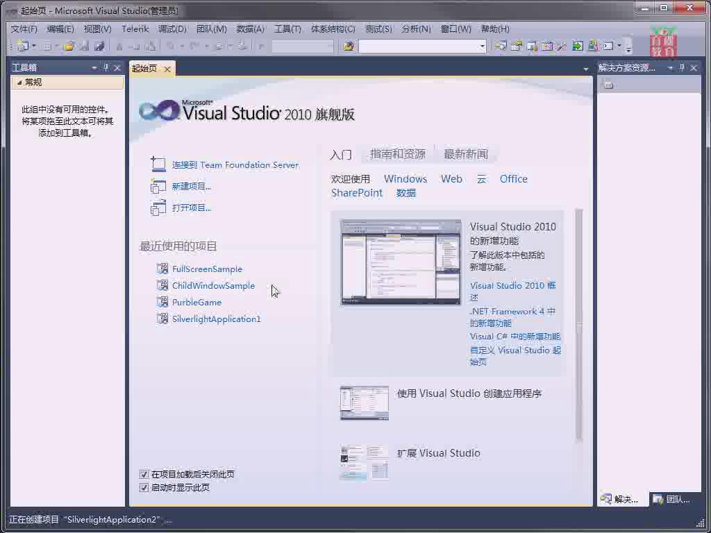The height and width of the screenshot is (533, 711).
Task: Open the 解决方案资源 panel options dropdown
Action: point(670,67)
